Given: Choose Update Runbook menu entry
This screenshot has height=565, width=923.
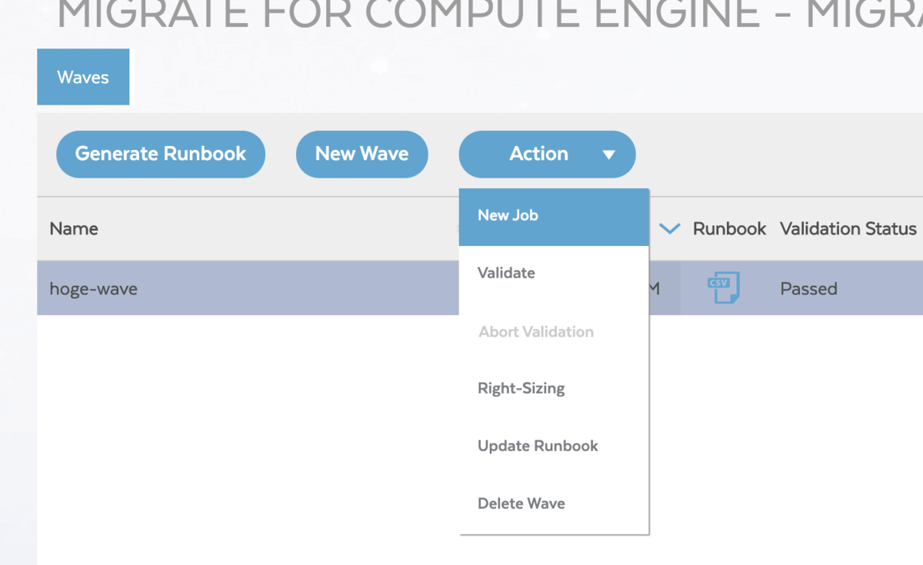Looking at the screenshot, I should click(x=554, y=446).
